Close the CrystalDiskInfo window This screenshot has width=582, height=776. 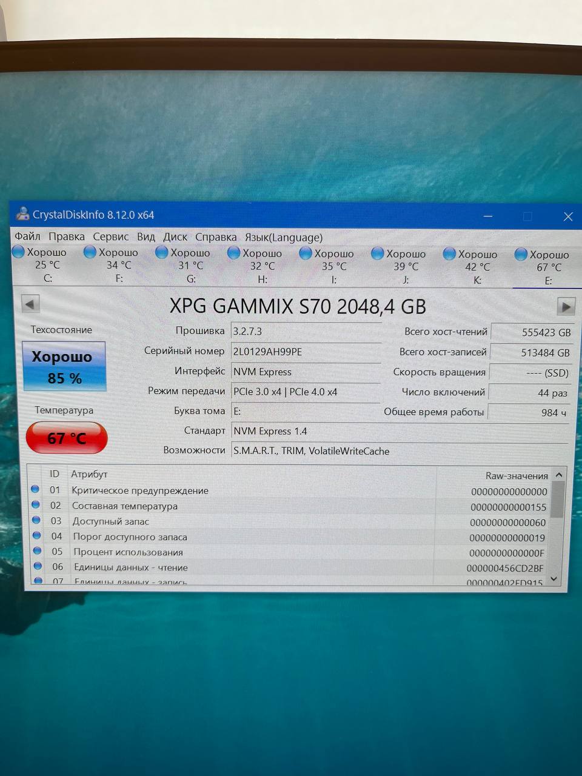click(568, 216)
